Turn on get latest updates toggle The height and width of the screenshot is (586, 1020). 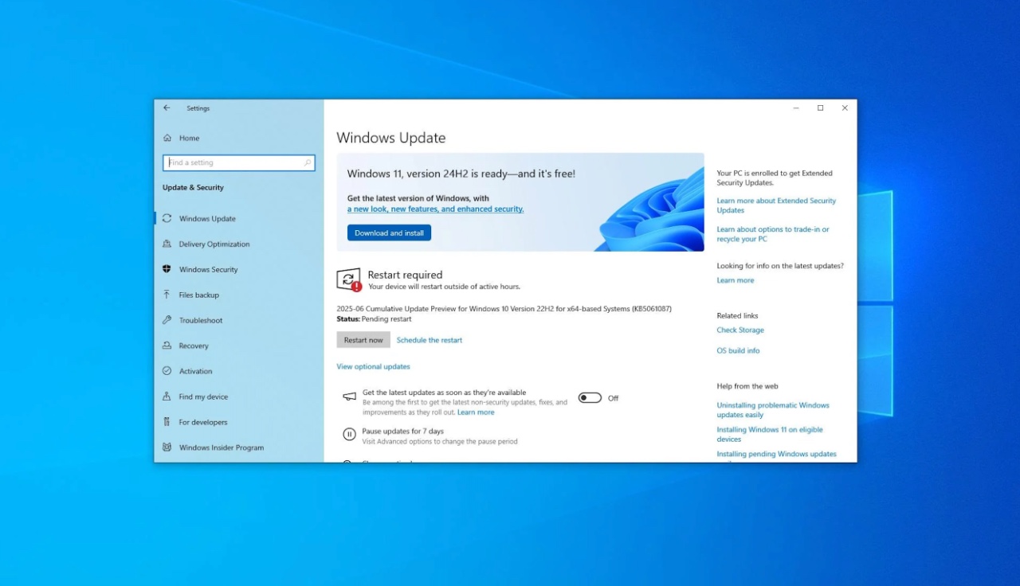click(x=590, y=398)
